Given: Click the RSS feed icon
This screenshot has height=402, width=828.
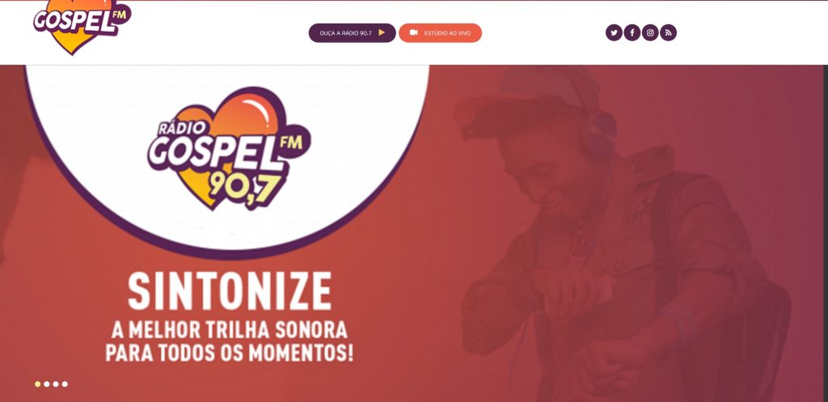Looking at the screenshot, I should coord(668,32).
